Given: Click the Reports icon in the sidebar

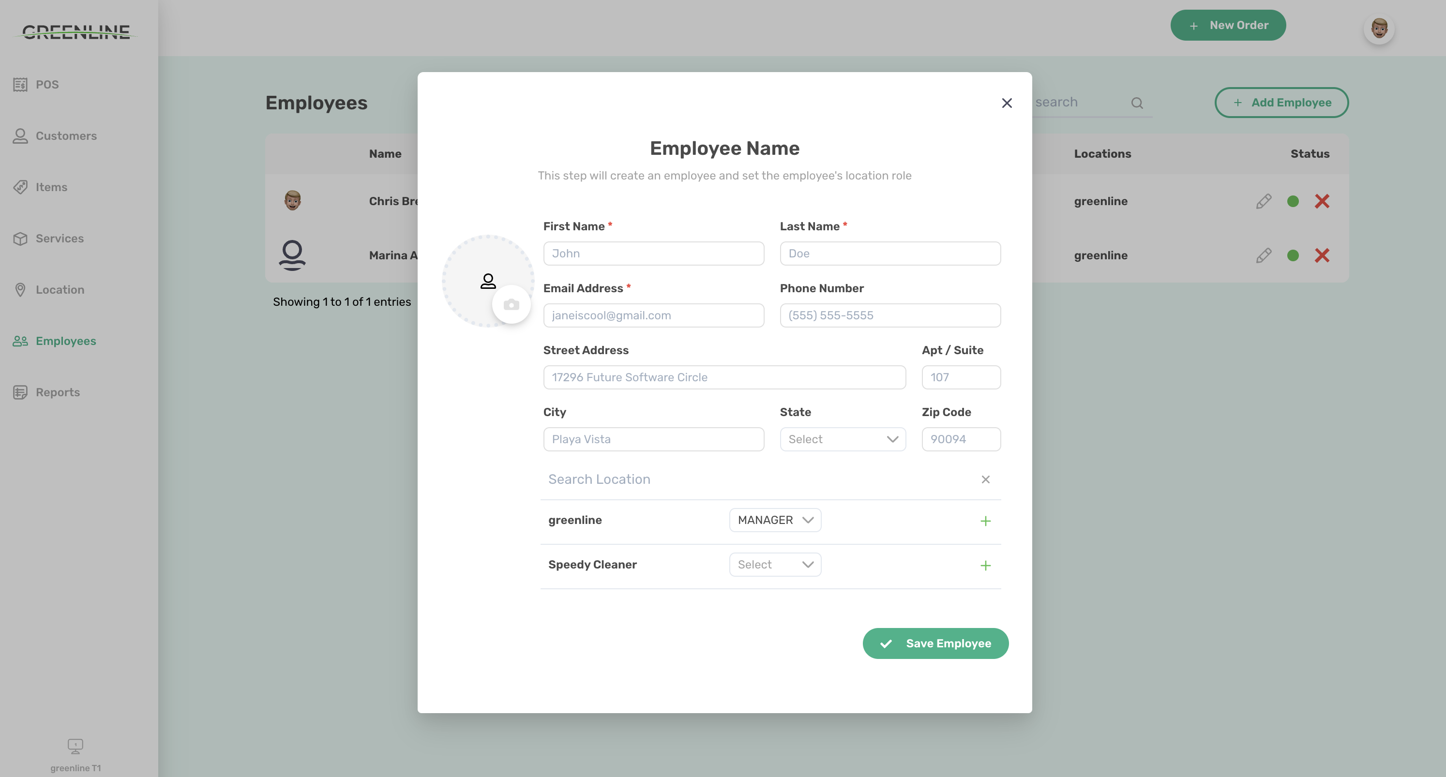Looking at the screenshot, I should click(x=21, y=392).
